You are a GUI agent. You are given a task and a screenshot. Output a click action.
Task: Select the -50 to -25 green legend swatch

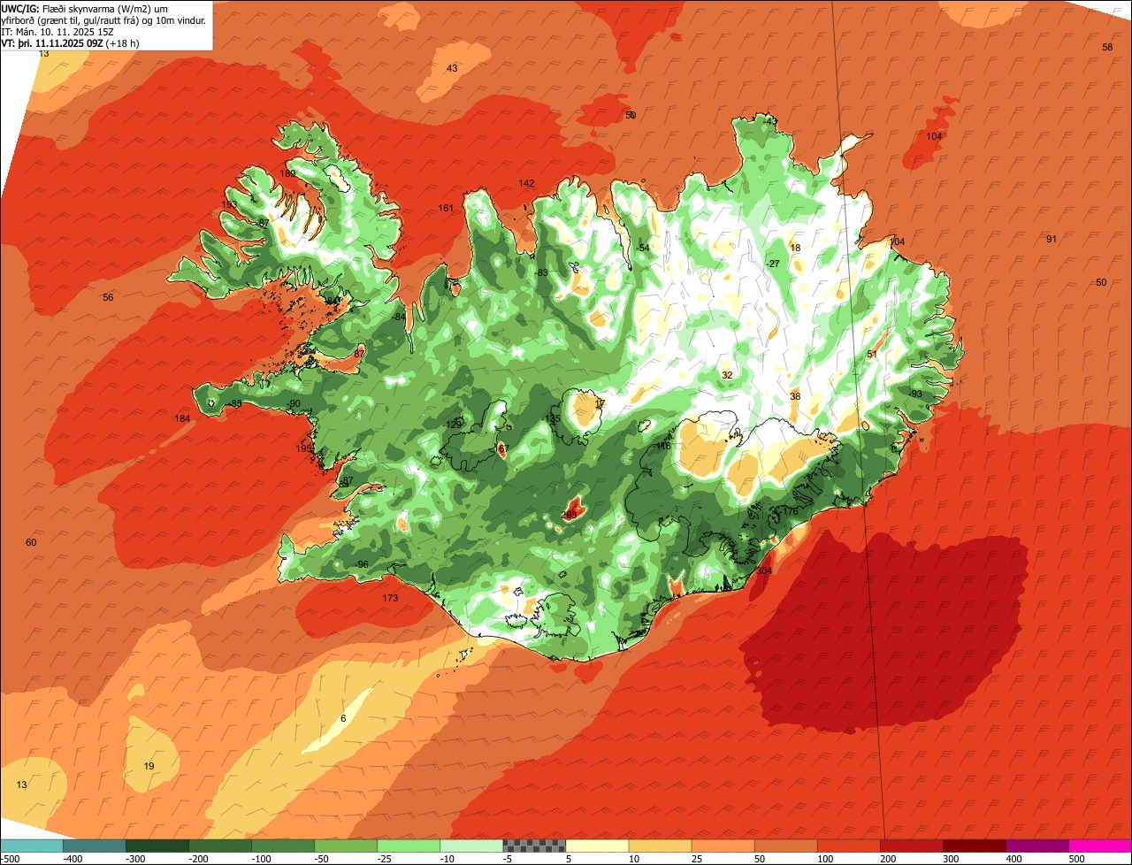345,846
